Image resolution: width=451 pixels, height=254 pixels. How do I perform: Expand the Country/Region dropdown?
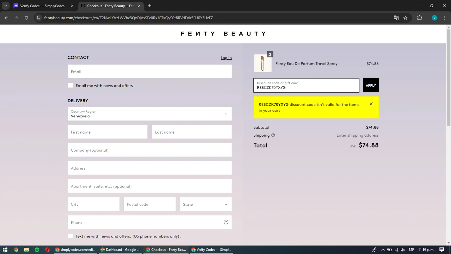[x=150, y=114]
